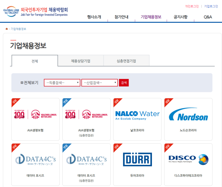Click the Global Link to Talent logo

pos(11,11)
